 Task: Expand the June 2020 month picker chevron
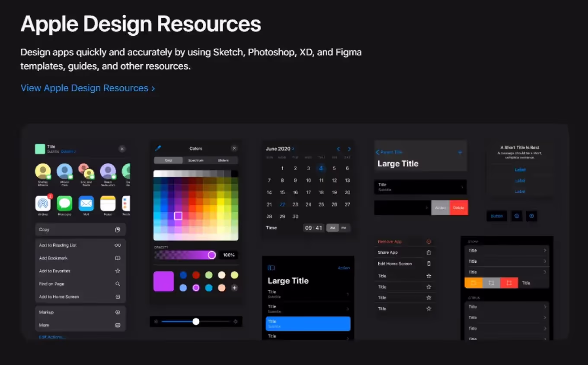[294, 149]
